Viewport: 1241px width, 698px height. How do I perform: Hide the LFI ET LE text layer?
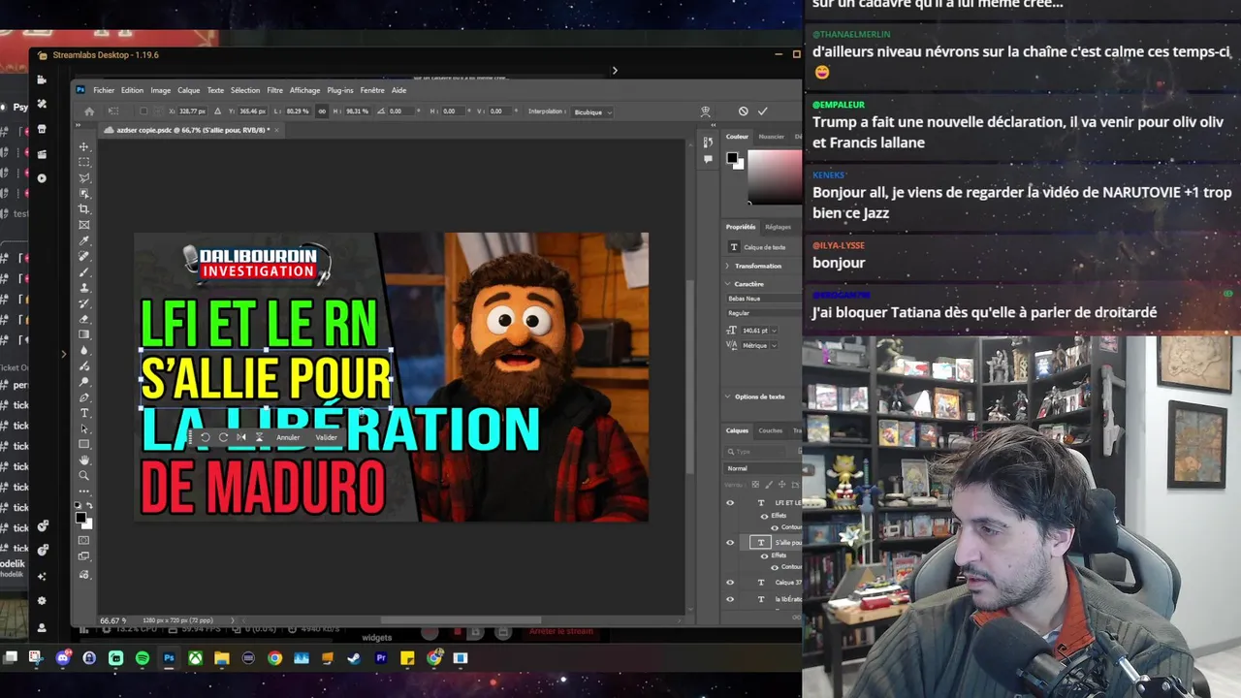(730, 503)
